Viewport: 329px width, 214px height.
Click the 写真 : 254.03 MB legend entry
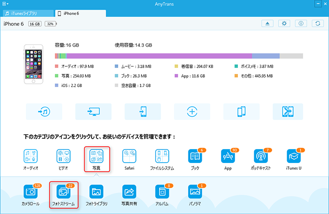click(73, 76)
